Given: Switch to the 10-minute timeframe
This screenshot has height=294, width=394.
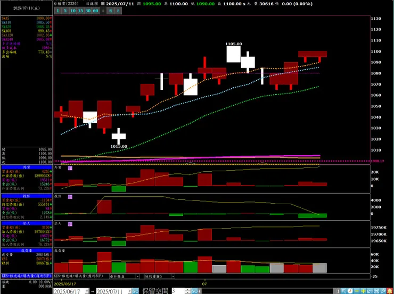Looking at the screenshot, I should (x=73, y=11).
